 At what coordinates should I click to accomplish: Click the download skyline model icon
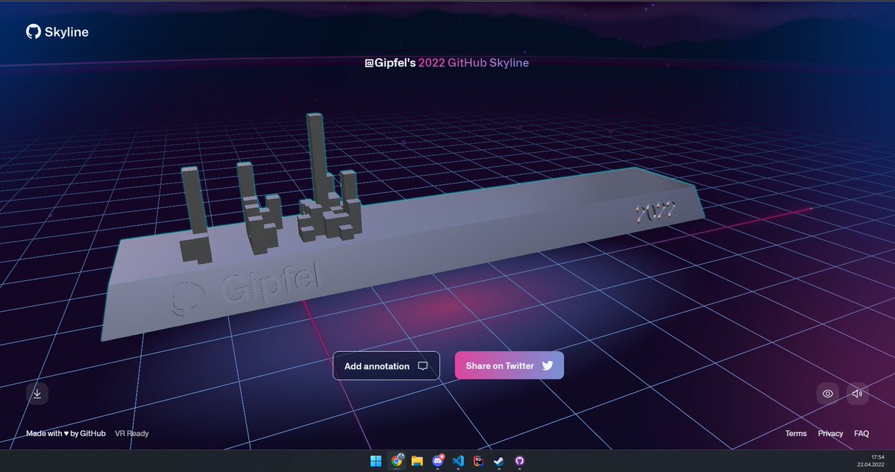(x=37, y=394)
